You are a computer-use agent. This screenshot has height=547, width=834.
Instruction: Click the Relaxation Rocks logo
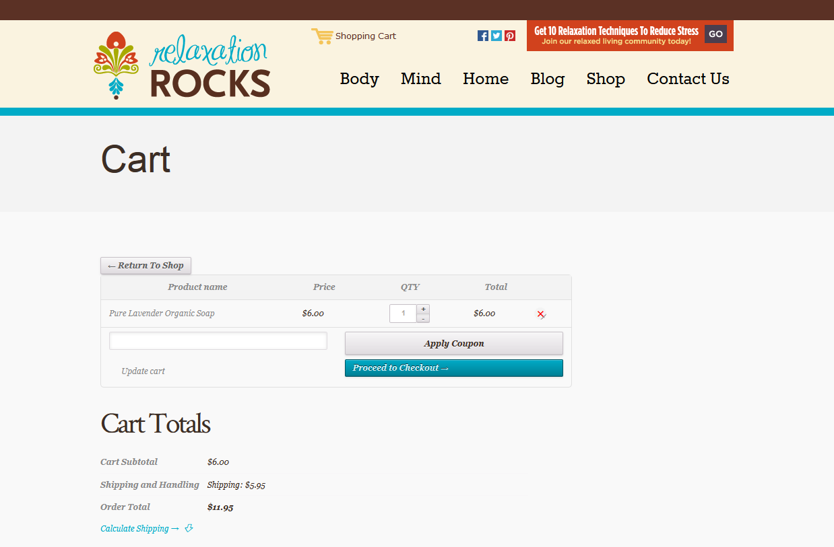point(182,66)
